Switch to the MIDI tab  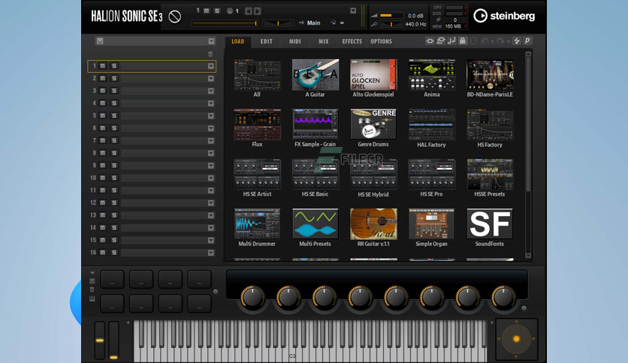click(x=295, y=41)
